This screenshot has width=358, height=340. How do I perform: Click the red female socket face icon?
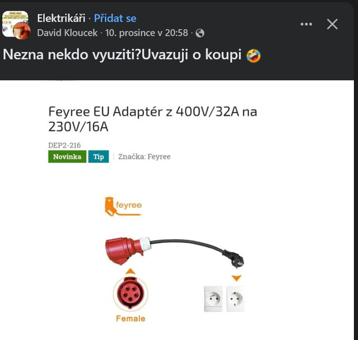pos(130,293)
